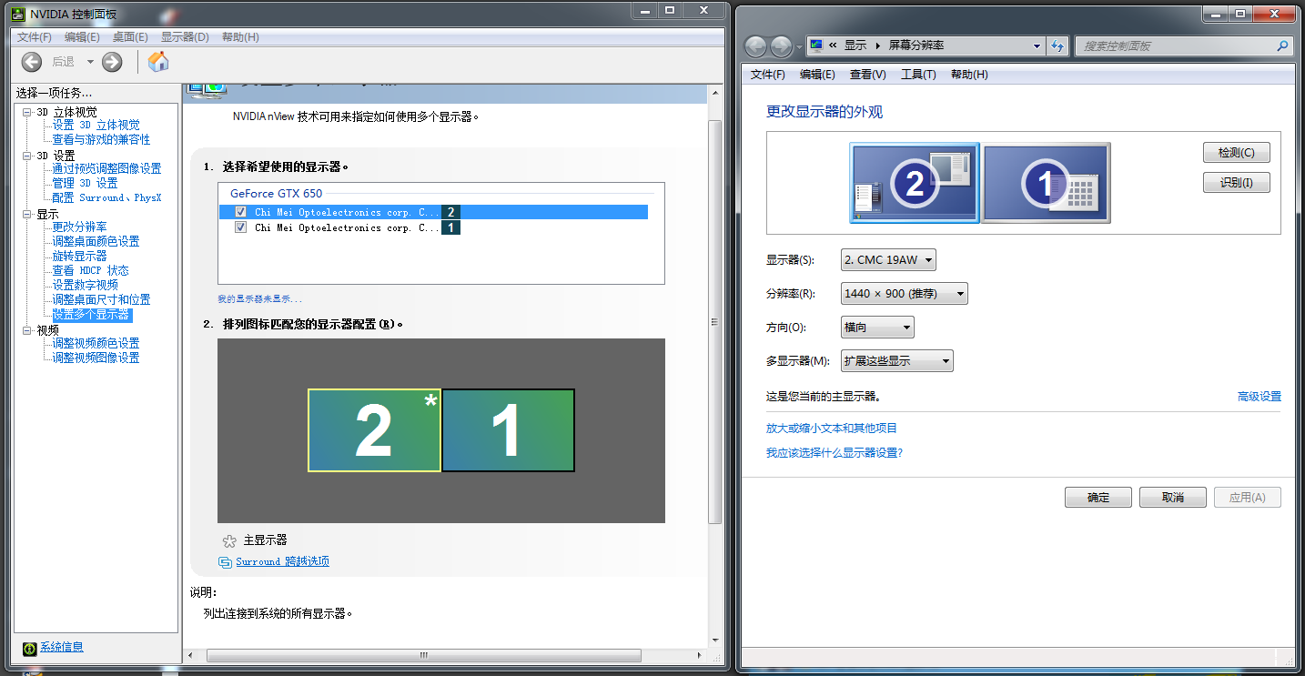Click the search magnifier icon

pos(1282,45)
